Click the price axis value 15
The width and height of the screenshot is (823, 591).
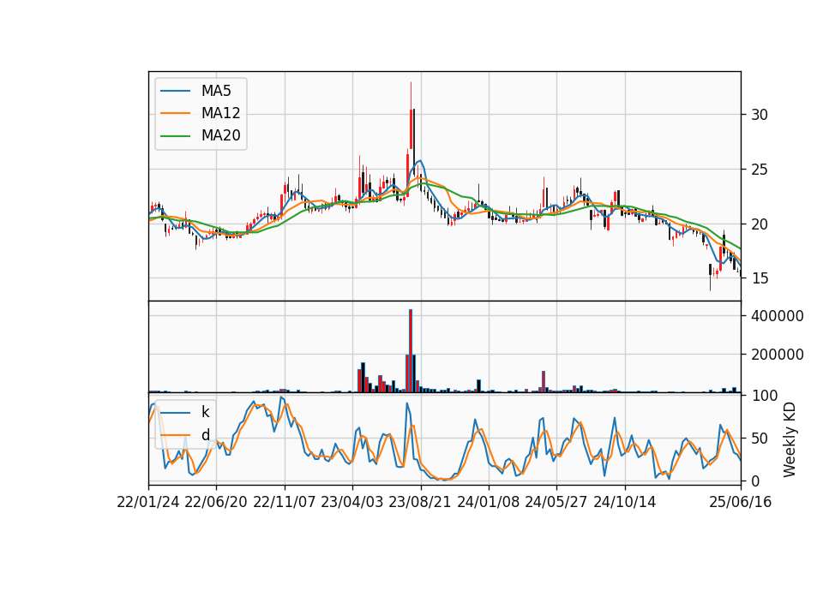[x=760, y=278]
